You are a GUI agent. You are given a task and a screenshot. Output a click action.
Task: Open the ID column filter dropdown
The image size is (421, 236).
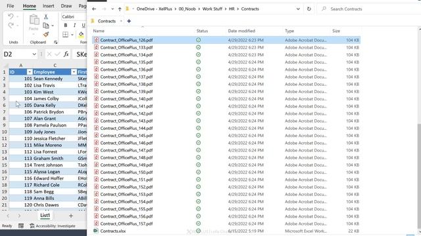[30, 72]
